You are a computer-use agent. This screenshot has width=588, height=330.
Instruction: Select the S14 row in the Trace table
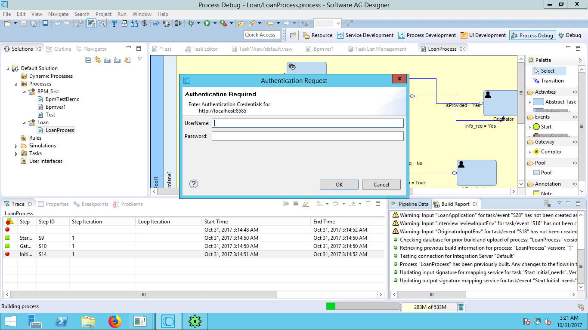tap(194, 254)
